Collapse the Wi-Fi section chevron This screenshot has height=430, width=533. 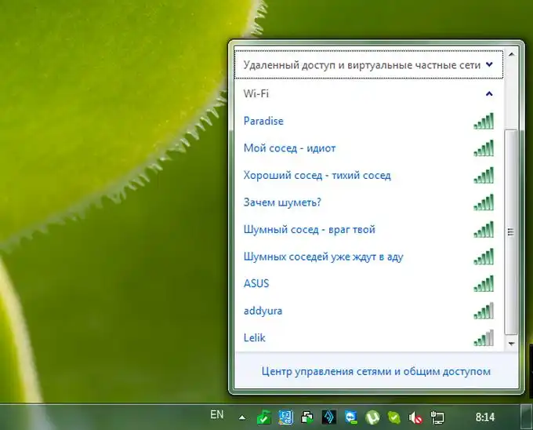[489, 93]
